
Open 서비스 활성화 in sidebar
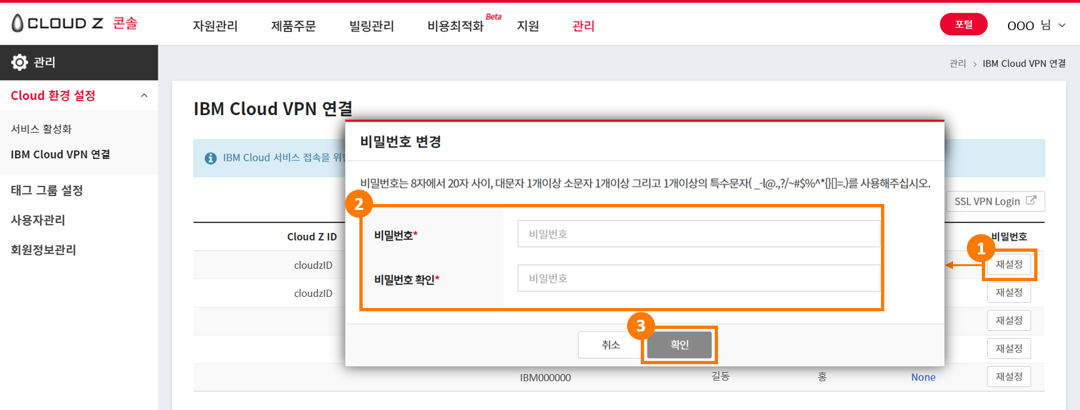click(x=41, y=129)
